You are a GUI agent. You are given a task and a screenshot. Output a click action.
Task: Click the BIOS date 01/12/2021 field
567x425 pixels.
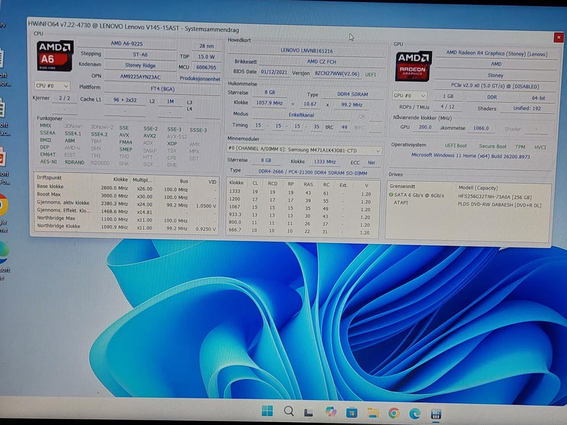point(273,72)
